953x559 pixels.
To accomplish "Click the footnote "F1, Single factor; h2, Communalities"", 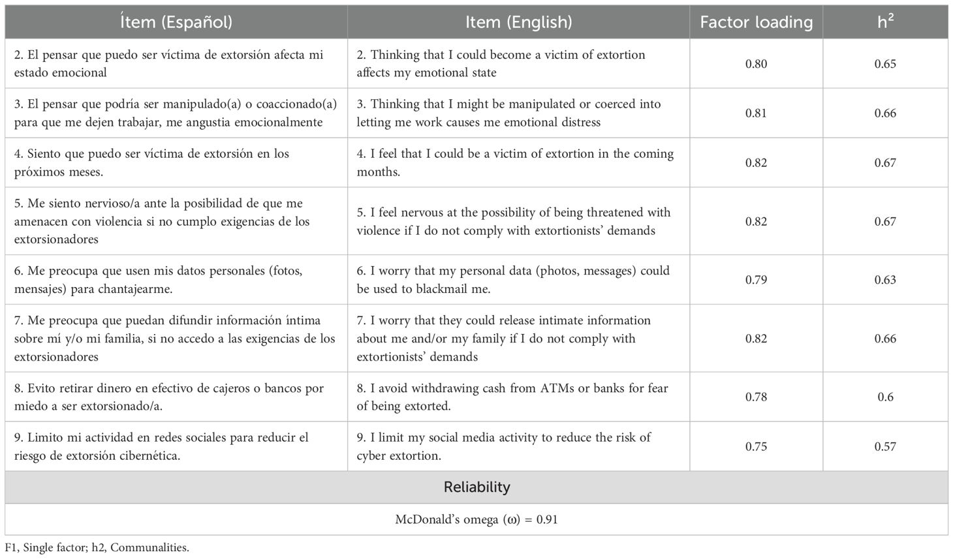I will click(x=97, y=548).
